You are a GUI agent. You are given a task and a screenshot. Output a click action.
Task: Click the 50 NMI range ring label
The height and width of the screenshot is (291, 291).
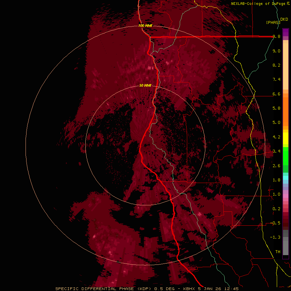tap(145, 85)
